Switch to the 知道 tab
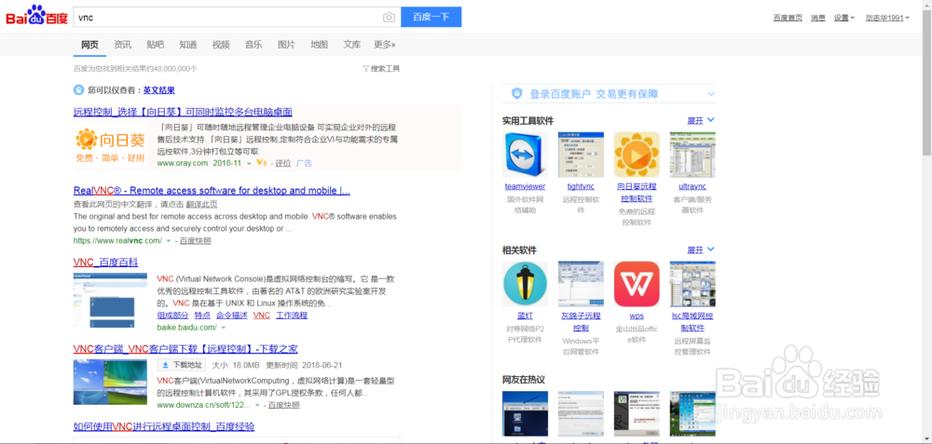Screen dimensions: 932x444 (x=188, y=45)
